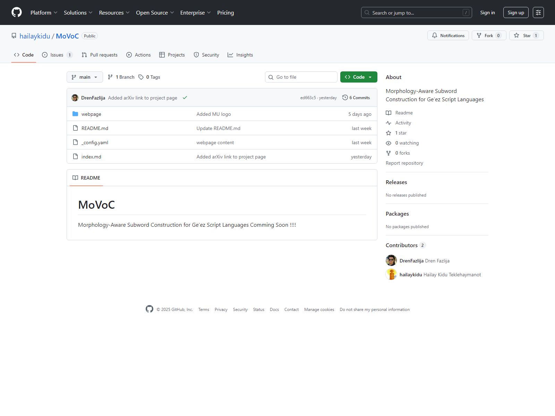The width and height of the screenshot is (555, 416).
Task: Click the _config.yaml file icon
Action: click(x=75, y=142)
